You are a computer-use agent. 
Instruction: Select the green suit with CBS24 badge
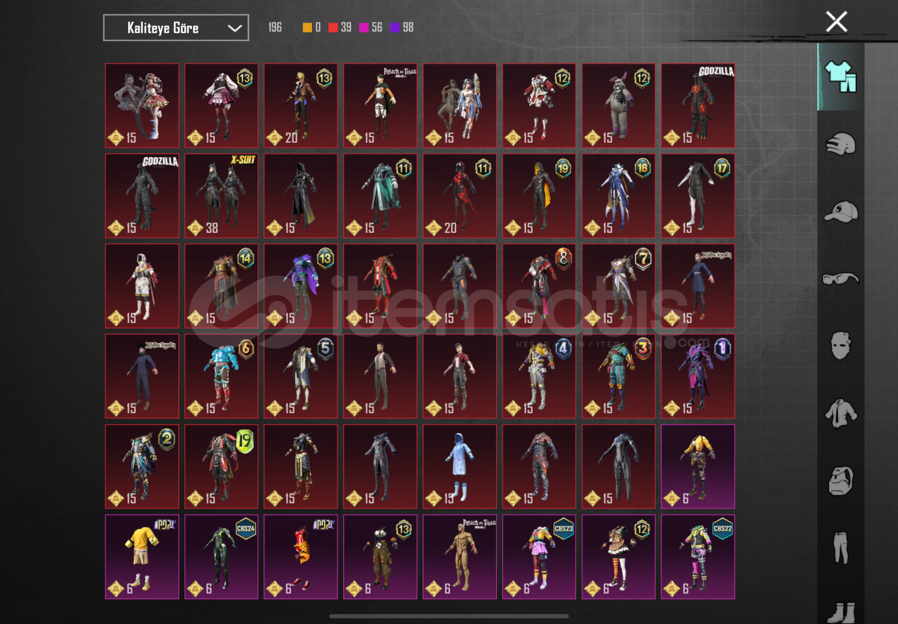(x=221, y=556)
